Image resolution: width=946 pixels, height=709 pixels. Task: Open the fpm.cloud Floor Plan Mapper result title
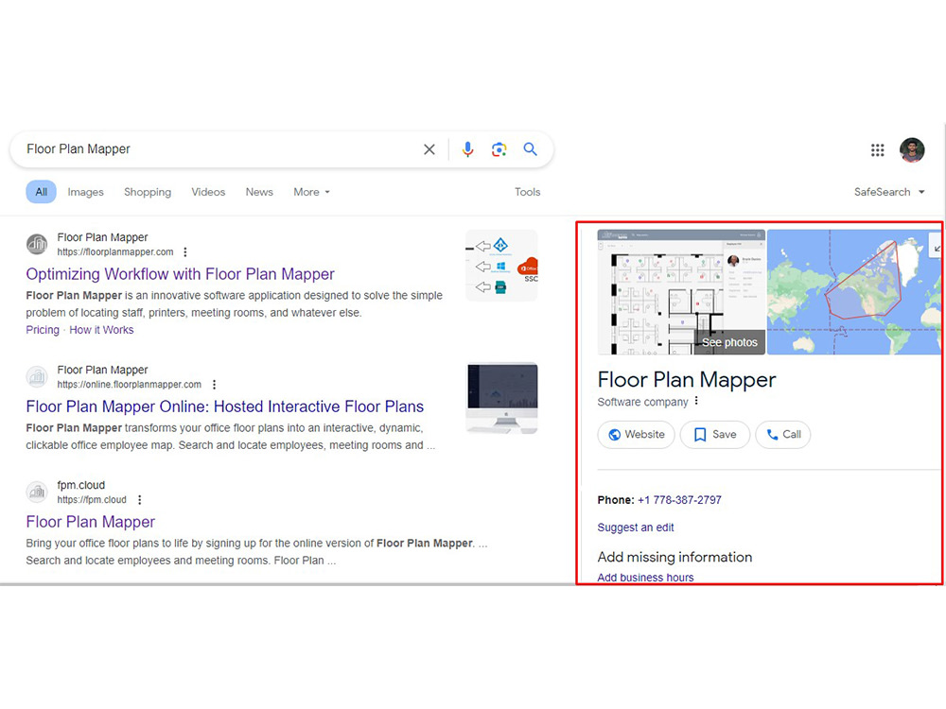(91, 522)
